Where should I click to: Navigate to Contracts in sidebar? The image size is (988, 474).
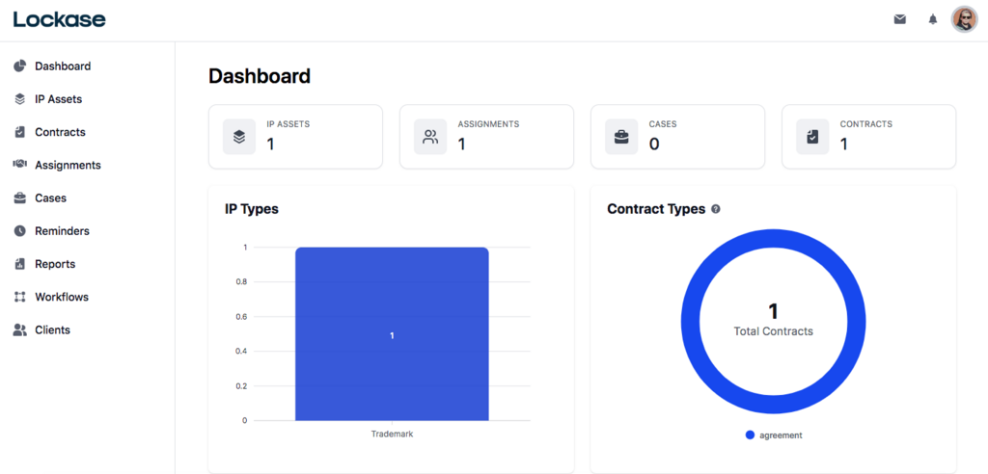coord(60,132)
